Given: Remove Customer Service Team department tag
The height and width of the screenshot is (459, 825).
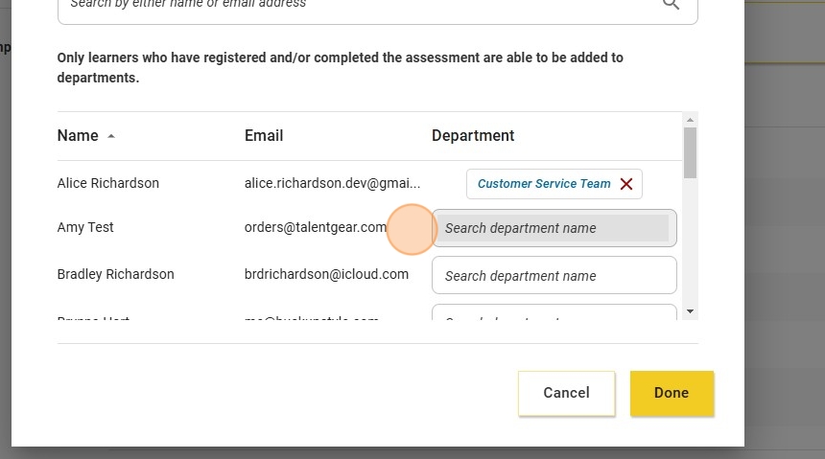Looking at the screenshot, I should (626, 184).
